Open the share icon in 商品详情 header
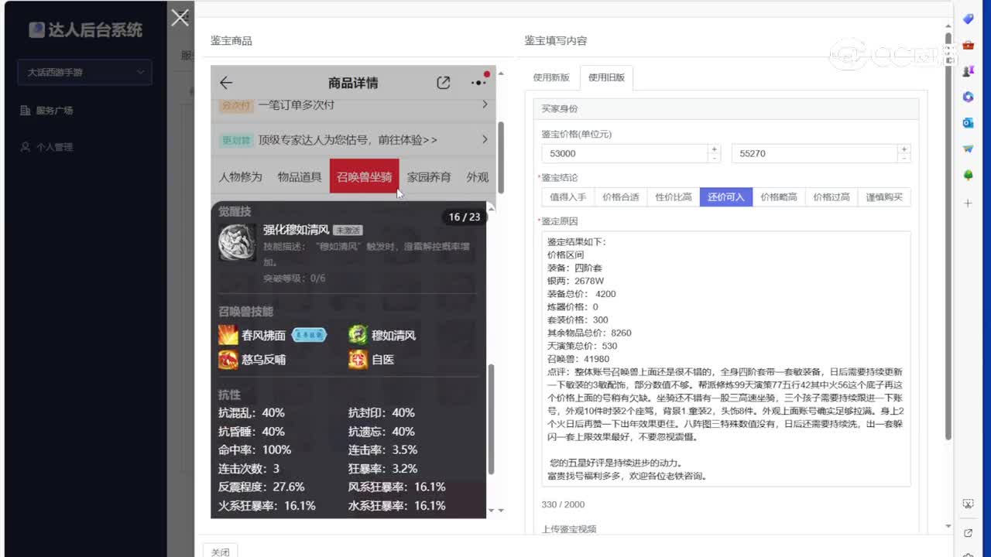The image size is (991, 557). (x=444, y=82)
